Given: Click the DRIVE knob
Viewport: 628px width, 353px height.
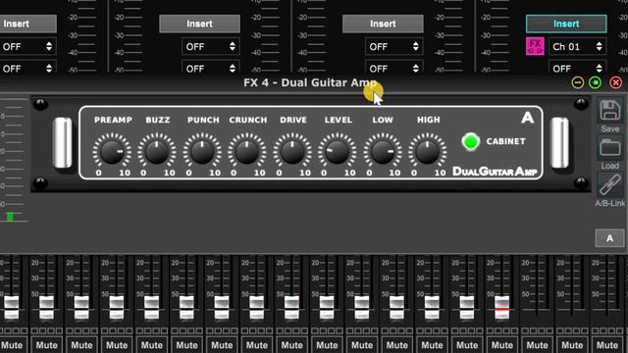Looking at the screenshot, I should pos(292,151).
